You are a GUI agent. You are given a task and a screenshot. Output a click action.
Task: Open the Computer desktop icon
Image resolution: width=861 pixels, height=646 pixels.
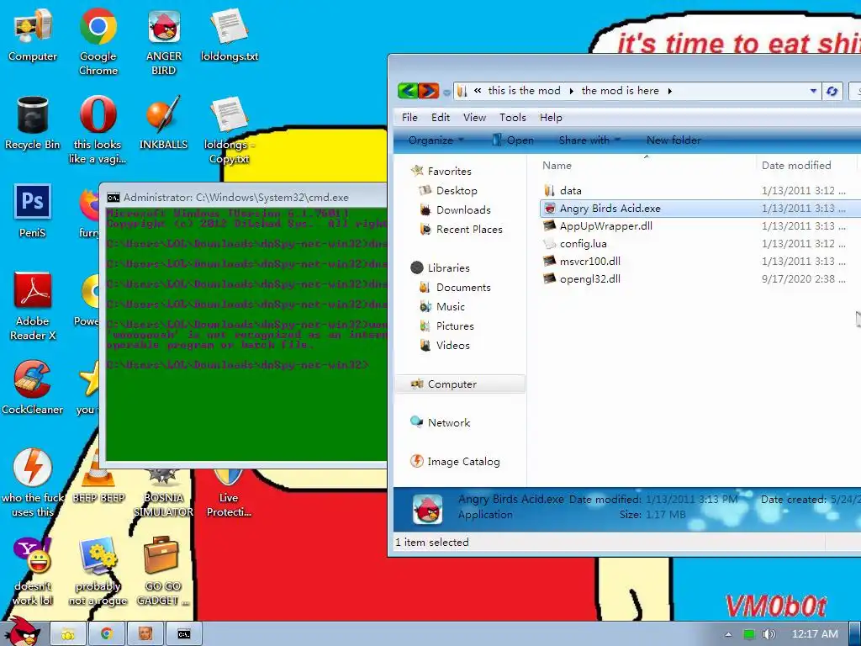(33, 35)
